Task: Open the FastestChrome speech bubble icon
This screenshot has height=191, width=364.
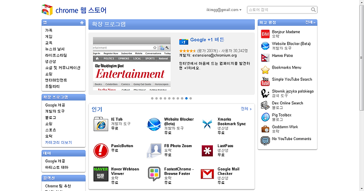Action: coord(154,174)
